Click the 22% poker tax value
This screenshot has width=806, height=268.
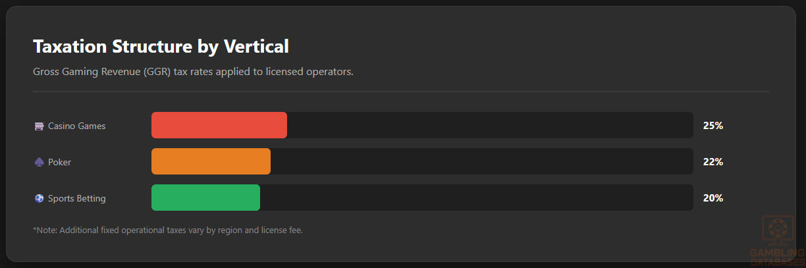coord(713,162)
